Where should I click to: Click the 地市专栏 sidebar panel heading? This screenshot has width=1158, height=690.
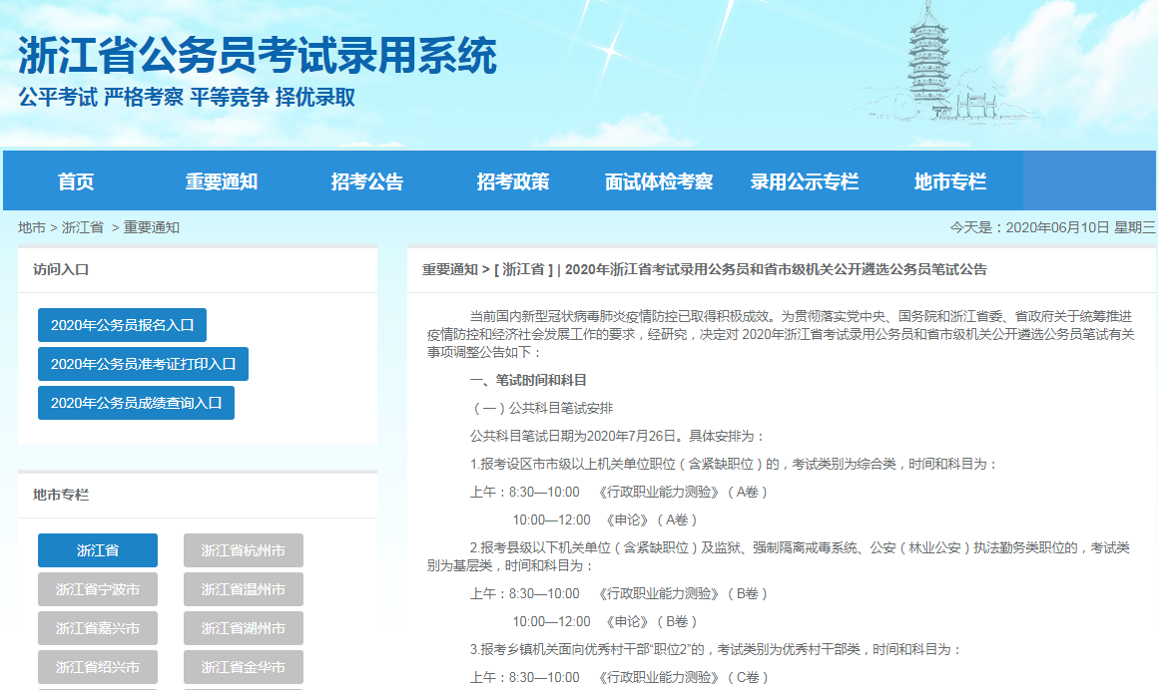coord(61,496)
